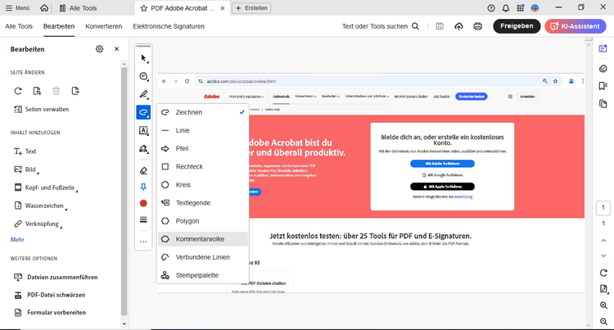Screen dimensions: 614x330
Task: Open Dateien zusammenführen
Action: coord(56,277)
